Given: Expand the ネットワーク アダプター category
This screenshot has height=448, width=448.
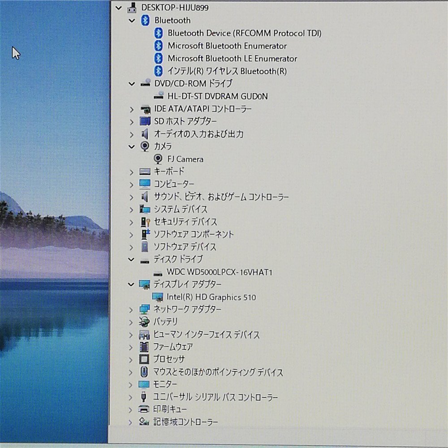Looking at the screenshot, I should click(131, 309).
